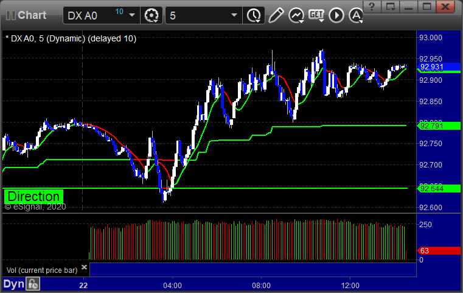Viewport: 463px width, 293px height.
Task: Click the 92.600 price axis label
Action: click(431, 208)
